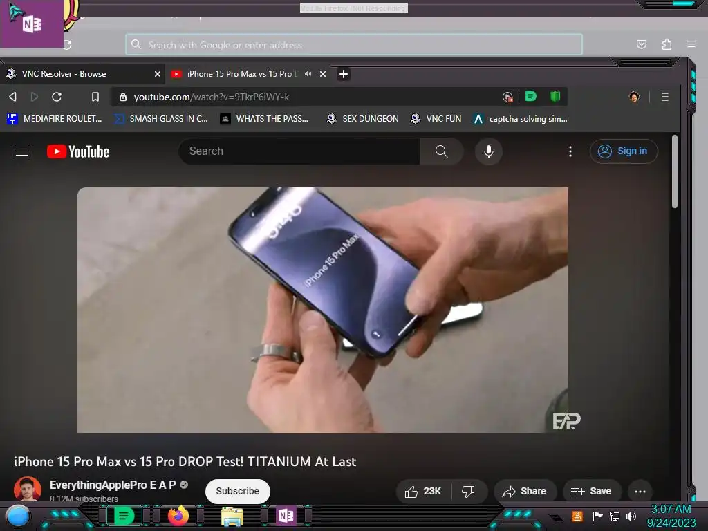
Task: Open the Action Center flag tray icon
Action: pos(597,516)
